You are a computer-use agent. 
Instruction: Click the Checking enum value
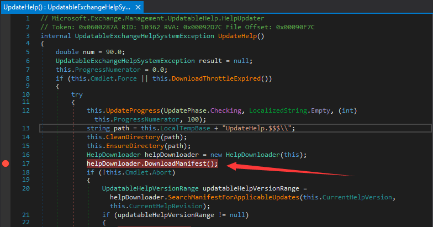(x=225, y=110)
